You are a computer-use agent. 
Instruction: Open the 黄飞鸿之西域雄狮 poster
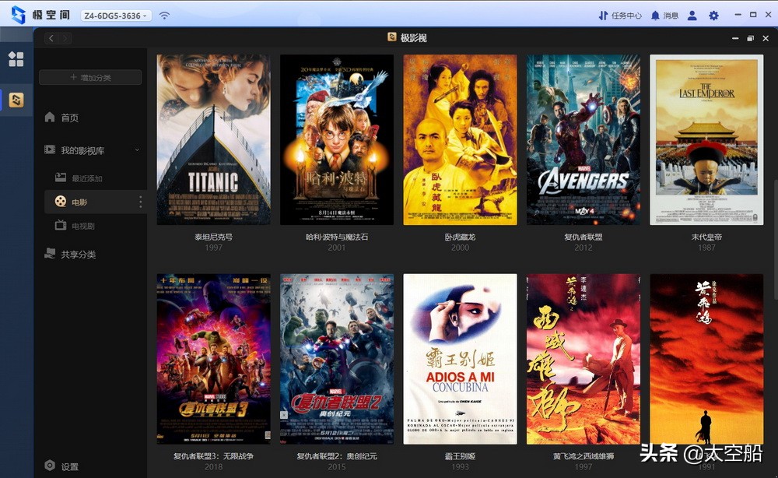coord(583,359)
